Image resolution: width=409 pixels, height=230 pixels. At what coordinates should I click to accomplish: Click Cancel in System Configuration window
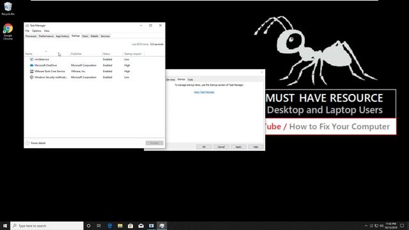click(x=221, y=147)
